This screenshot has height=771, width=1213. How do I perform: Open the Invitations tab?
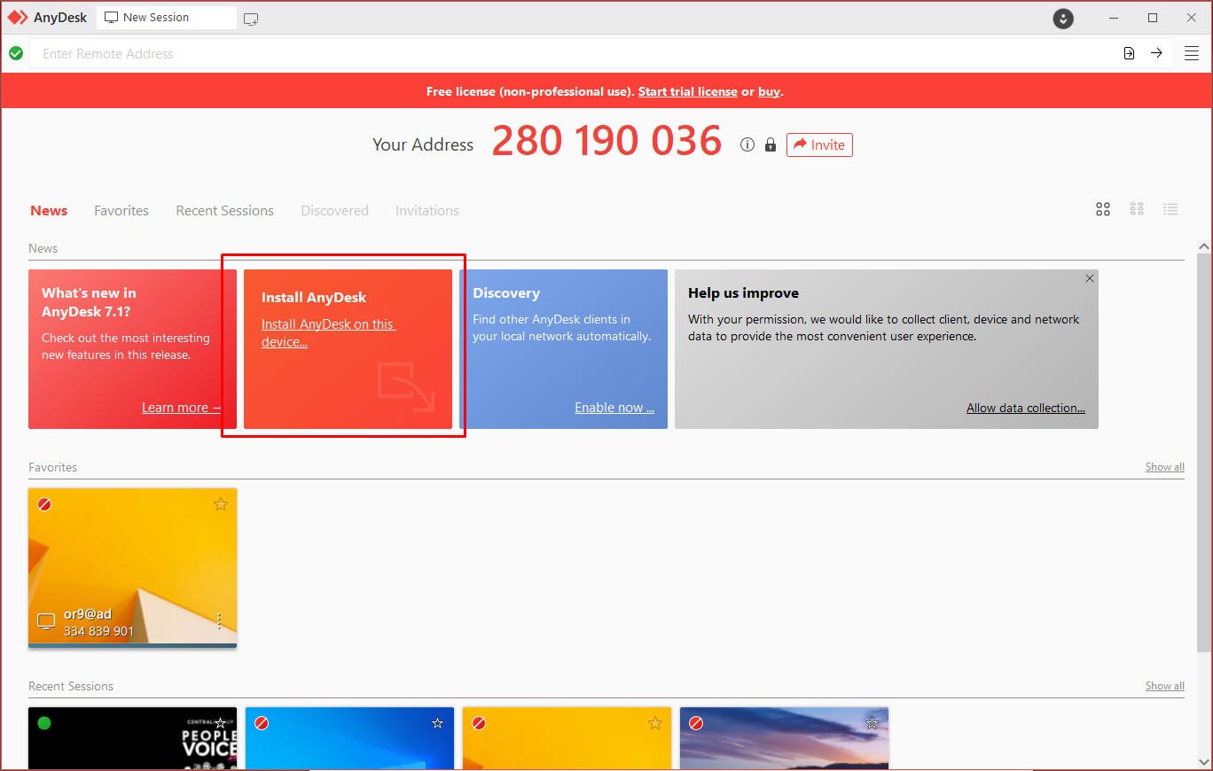click(x=427, y=210)
